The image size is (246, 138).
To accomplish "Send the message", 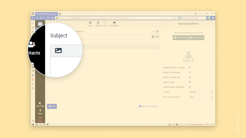I will point(52,106).
